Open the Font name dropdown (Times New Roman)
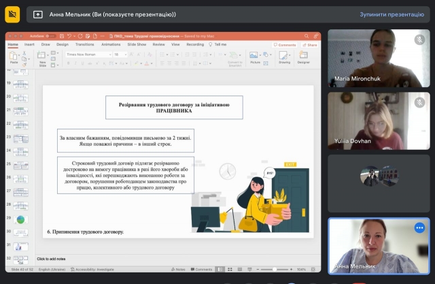Screen dimensions: 435x284 pos(87,54)
